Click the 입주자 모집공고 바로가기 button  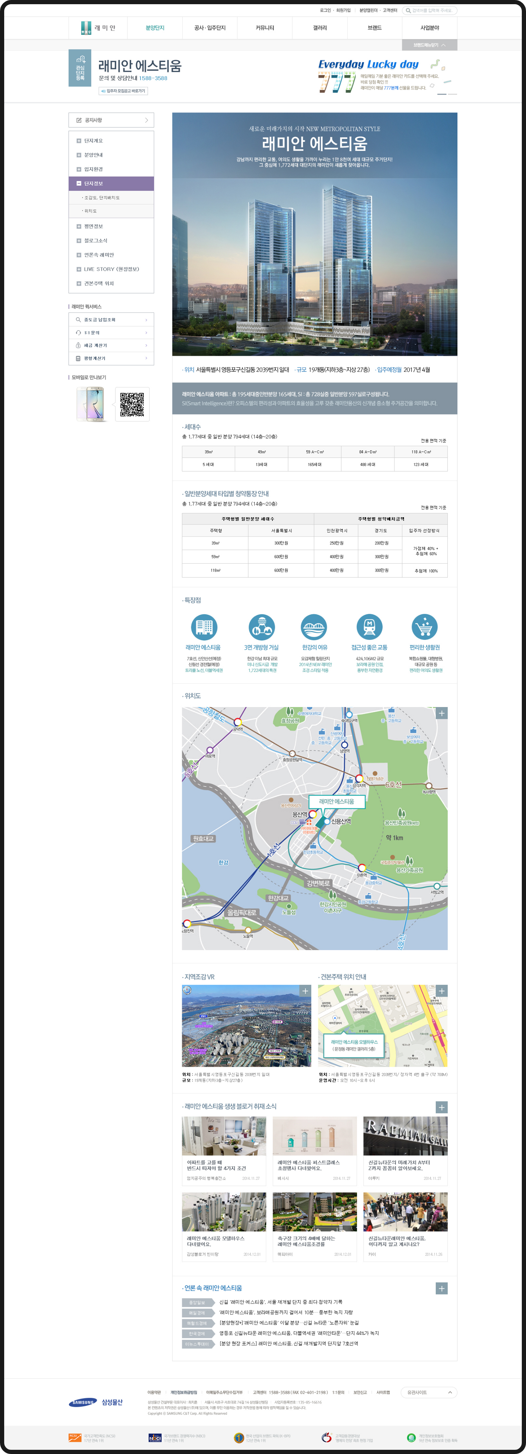pos(123,91)
